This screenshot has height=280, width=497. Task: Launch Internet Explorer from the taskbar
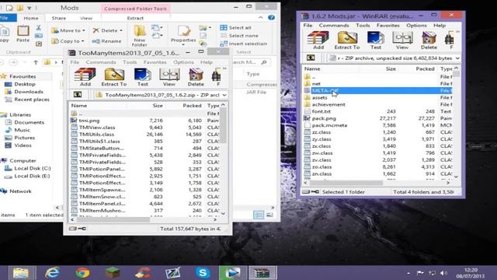pos(53,273)
